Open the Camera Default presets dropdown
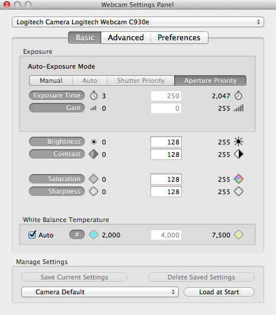Screen dimensions: 276x315 pyautogui.click(x=100, y=292)
